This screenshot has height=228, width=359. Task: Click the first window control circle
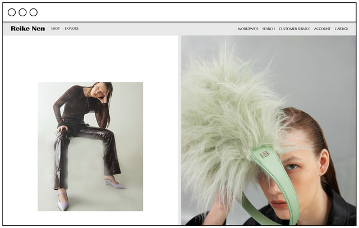pyautogui.click(x=12, y=12)
